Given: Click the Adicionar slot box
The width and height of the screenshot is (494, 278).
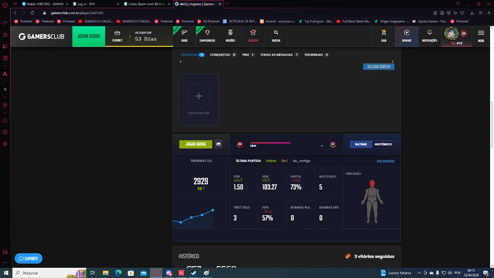Looking at the screenshot, I should click(x=199, y=99).
